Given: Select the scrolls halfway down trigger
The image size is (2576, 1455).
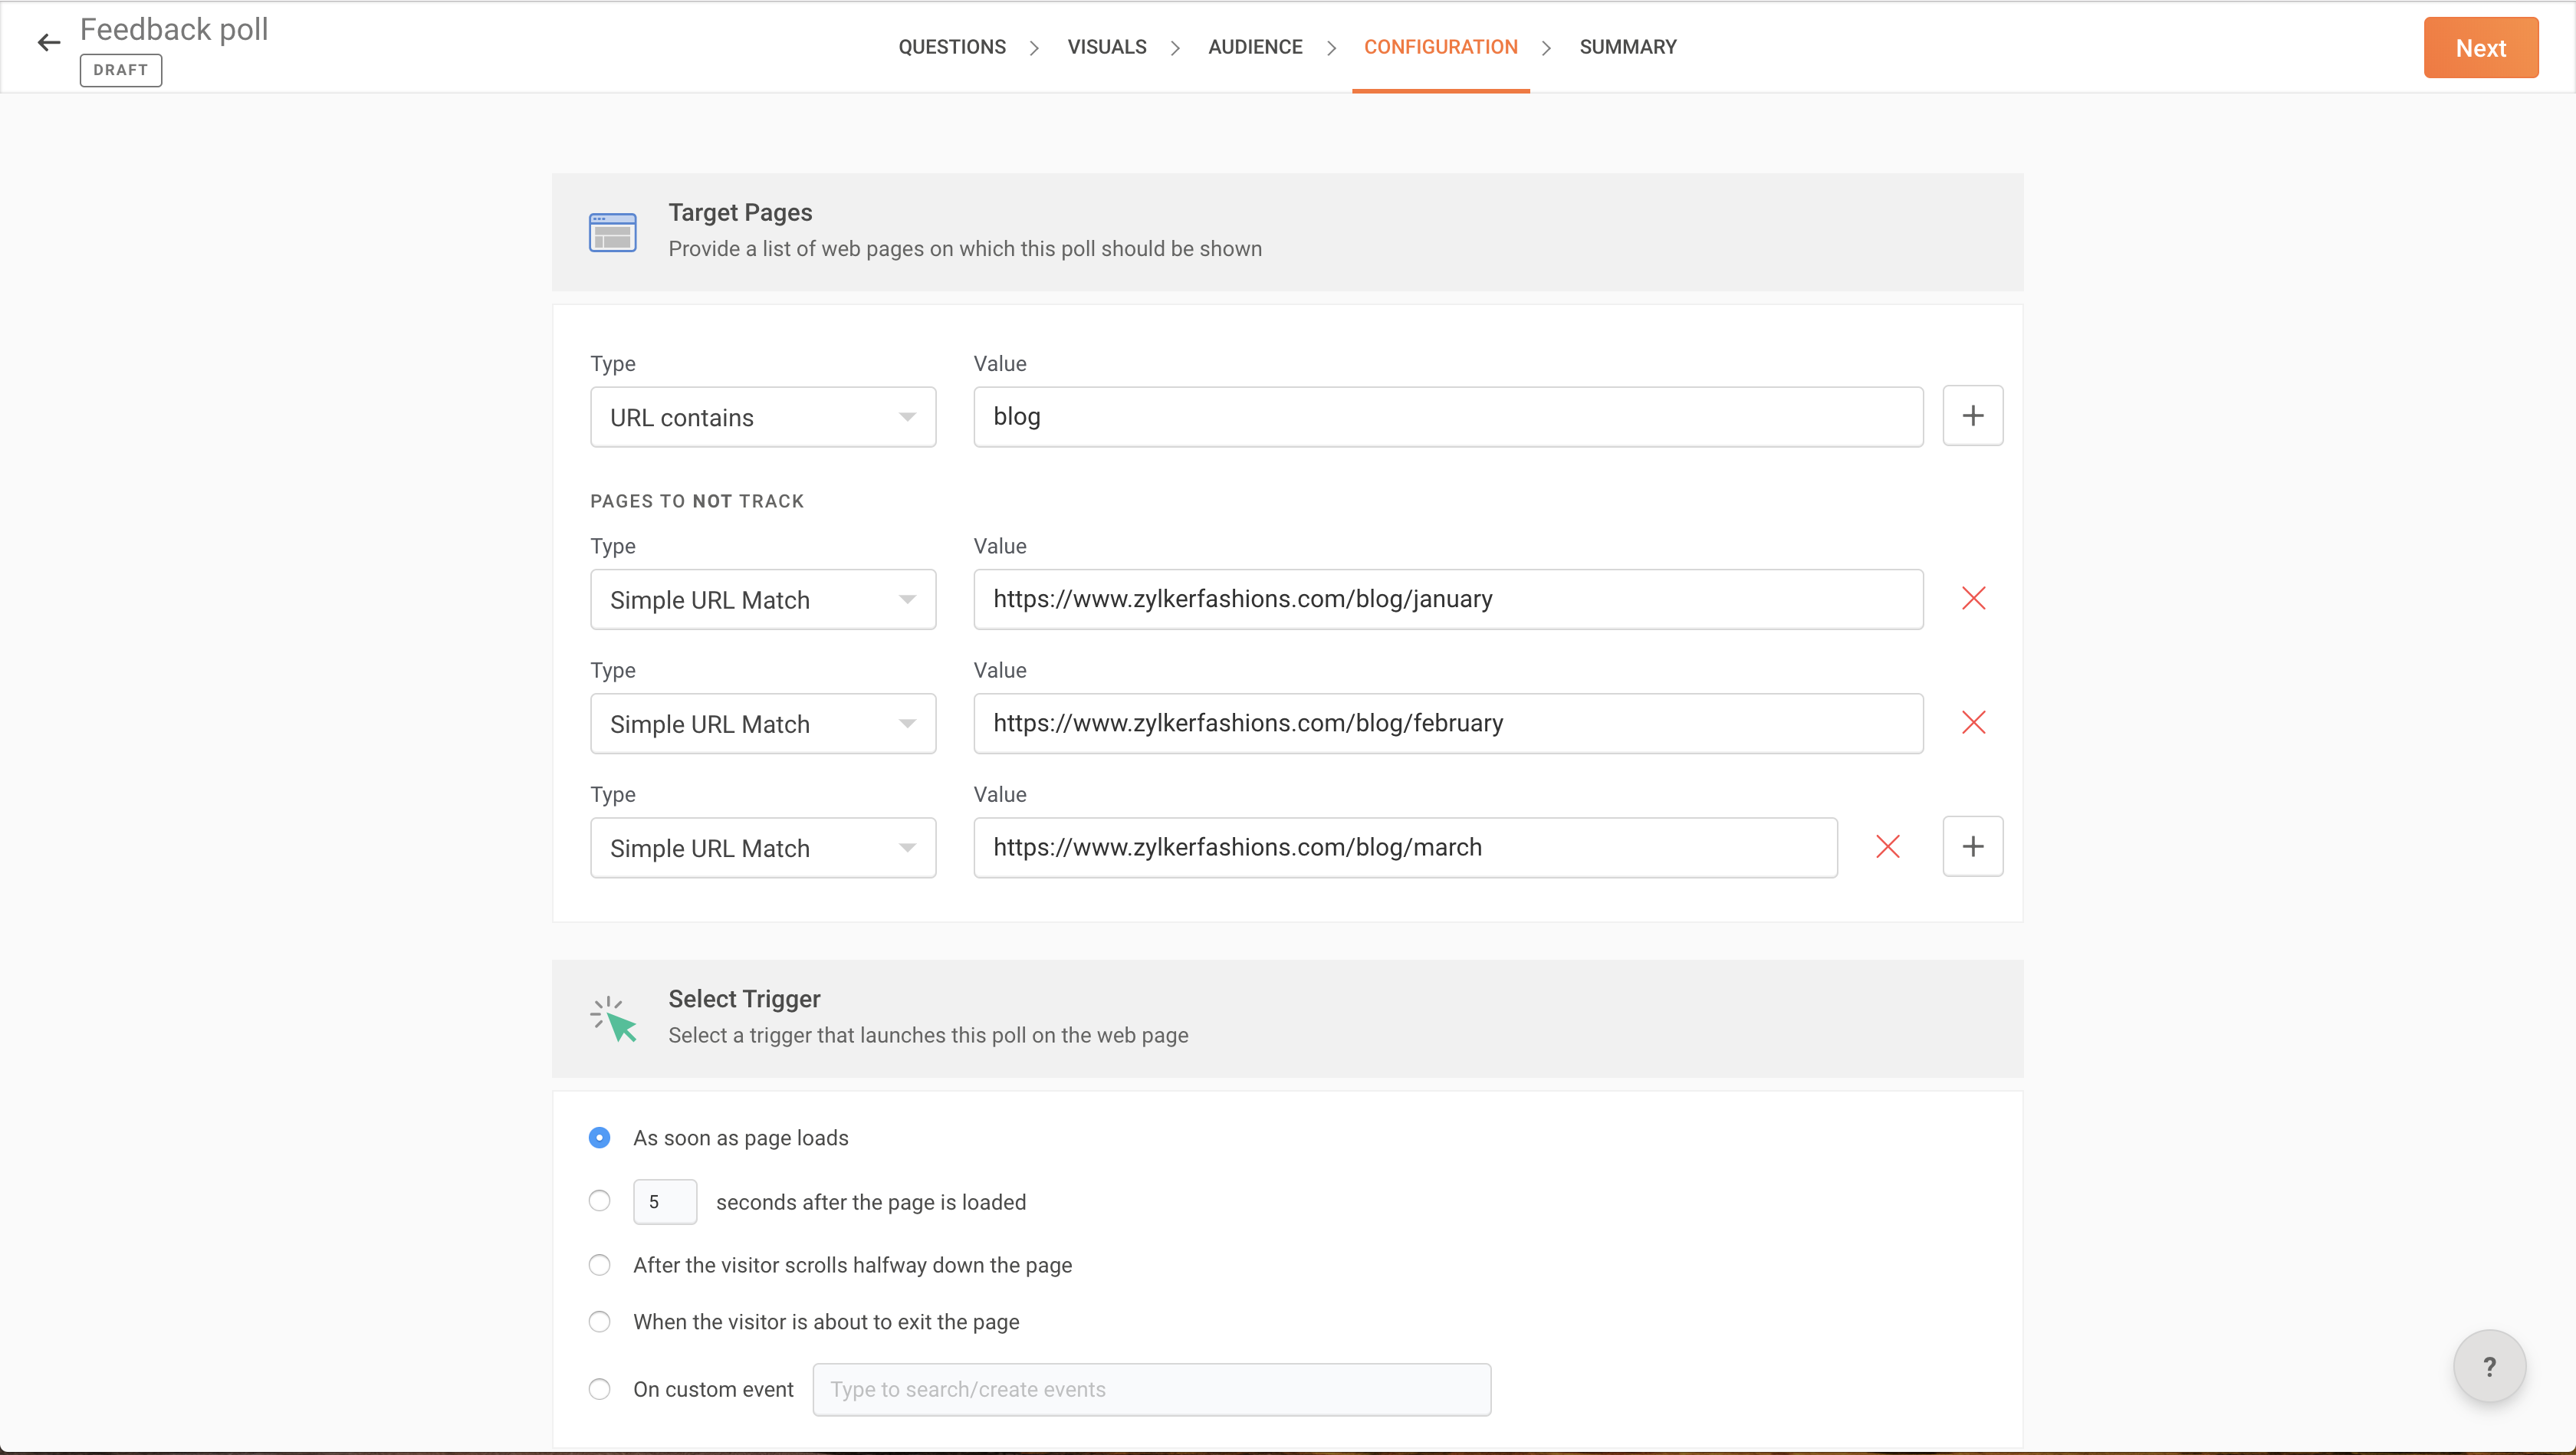Looking at the screenshot, I should click(x=599, y=1265).
